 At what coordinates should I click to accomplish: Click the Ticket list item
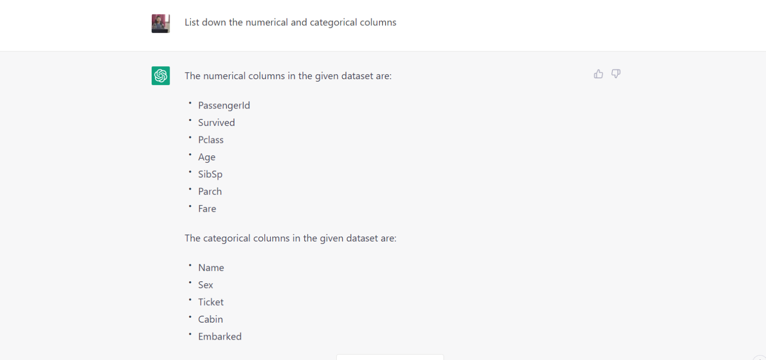[x=210, y=302]
